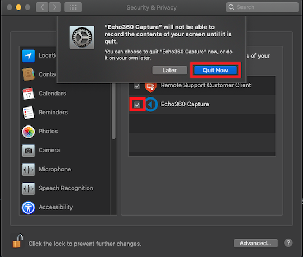Click the lock to prevent changes
Viewport: 303px width, 257px height.
(17, 241)
